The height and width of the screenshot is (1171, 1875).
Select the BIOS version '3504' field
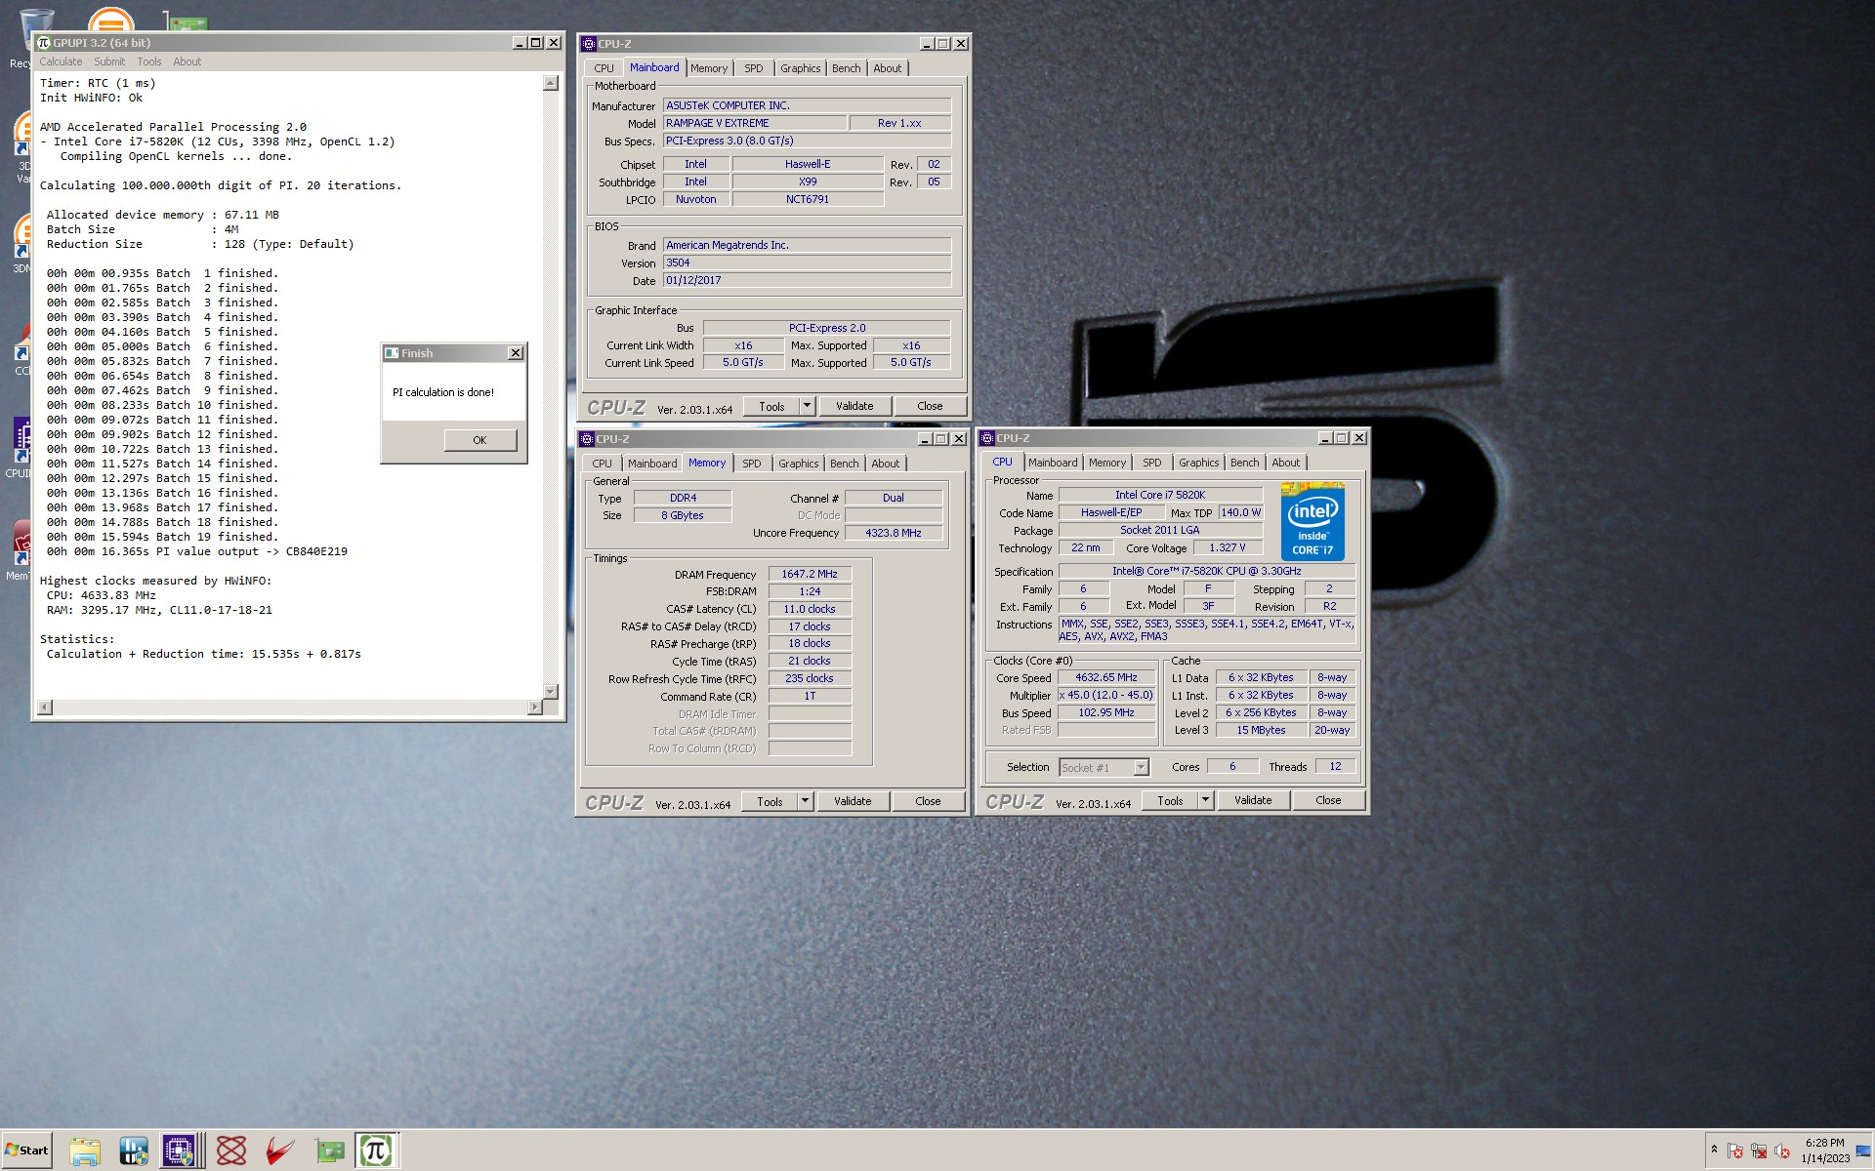pos(807,262)
